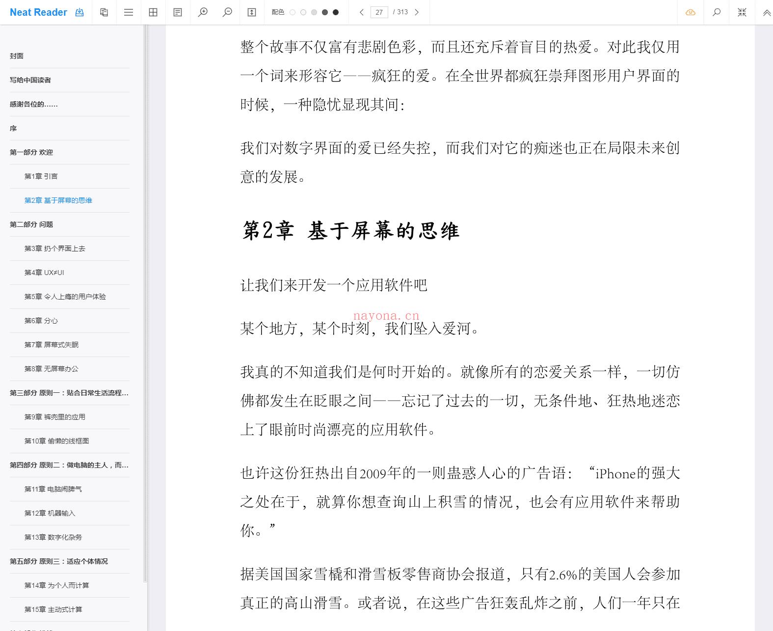Click the page number field showing 27
The image size is (773, 631).
pyautogui.click(x=379, y=12)
